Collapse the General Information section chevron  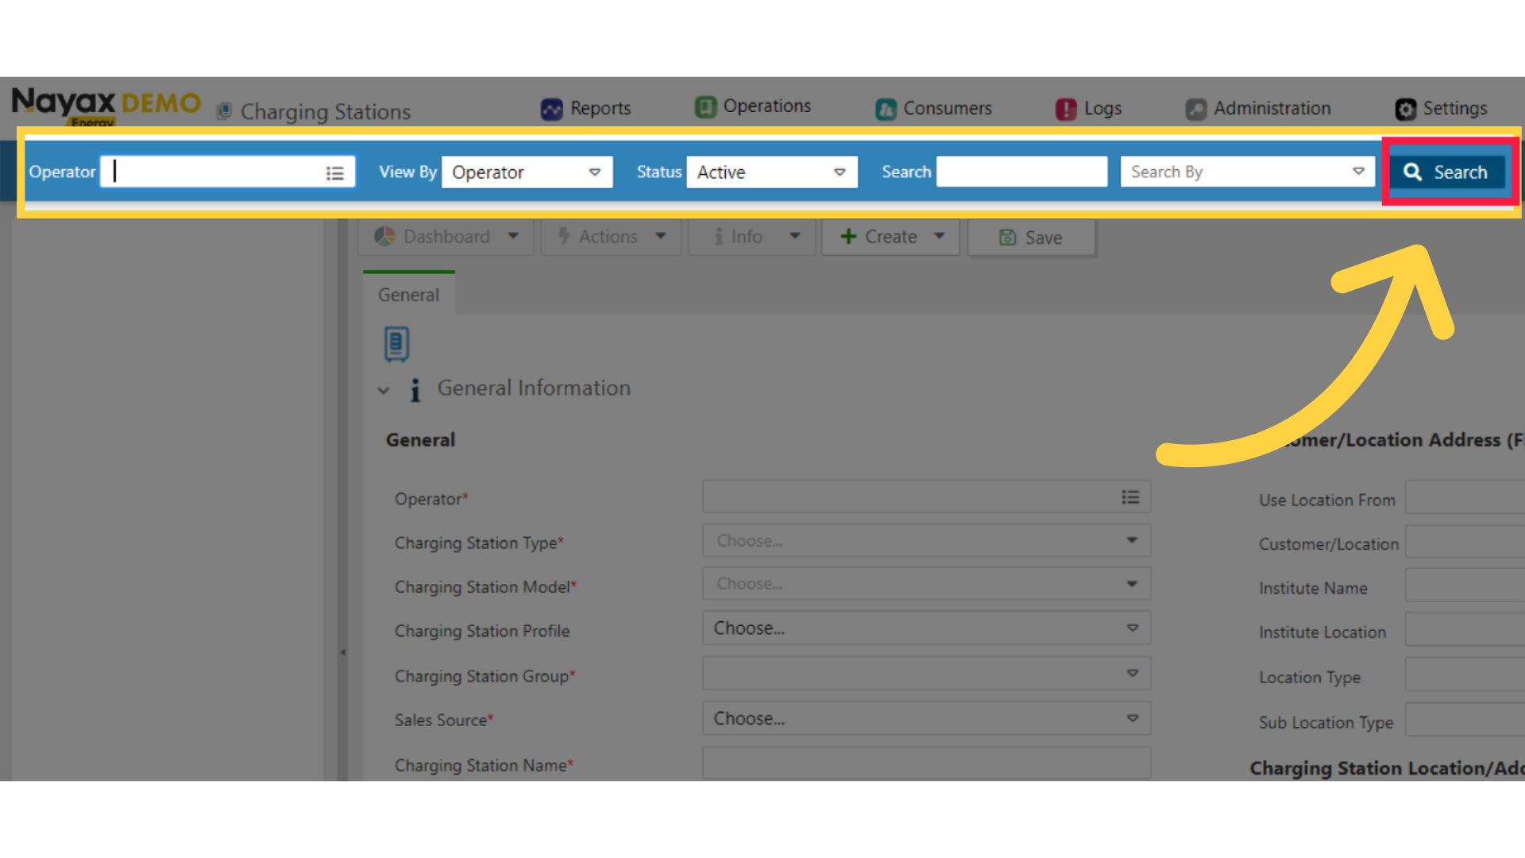[x=384, y=390]
